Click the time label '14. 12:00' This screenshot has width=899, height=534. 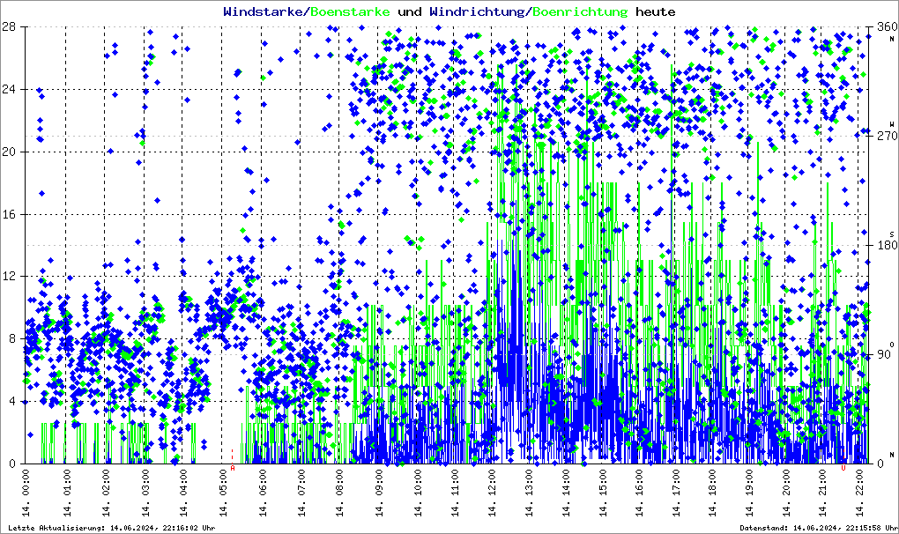492,493
